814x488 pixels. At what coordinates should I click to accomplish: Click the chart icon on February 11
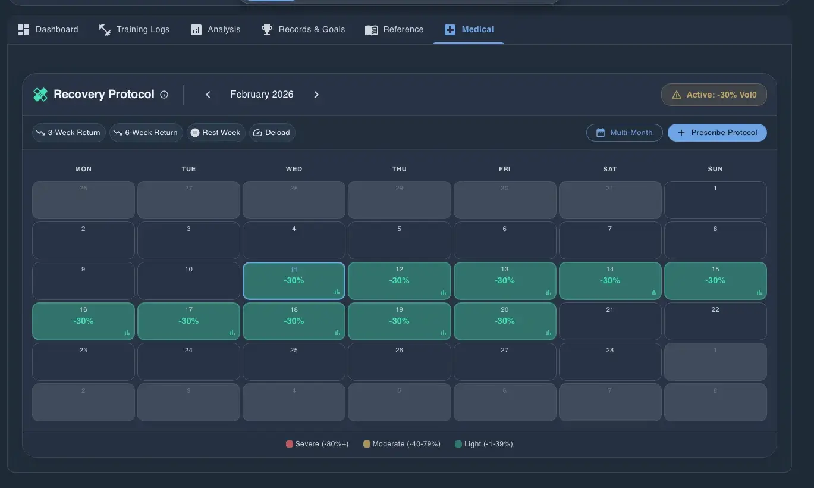tap(337, 292)
